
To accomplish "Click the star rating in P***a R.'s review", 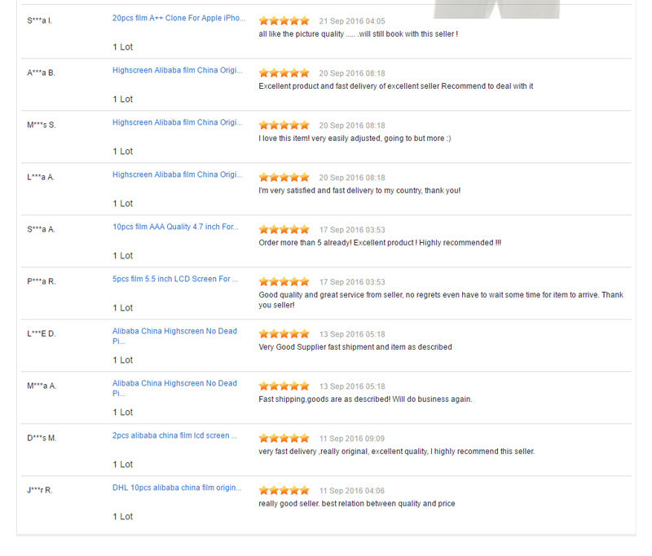I will point(284,282).
